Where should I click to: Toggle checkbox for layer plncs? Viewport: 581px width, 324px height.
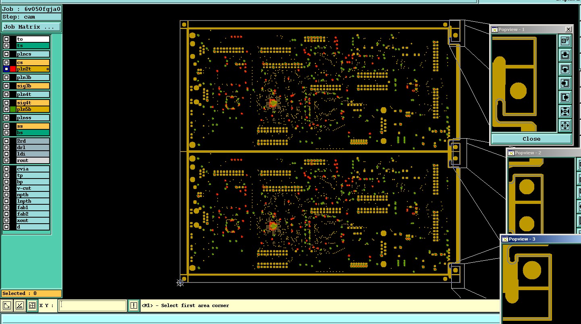click(x=6, y=54)
